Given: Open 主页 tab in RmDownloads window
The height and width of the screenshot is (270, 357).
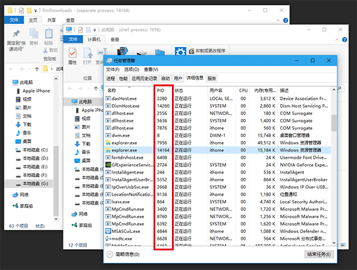Looking at the screenshot, I should (x=33, y=20).
